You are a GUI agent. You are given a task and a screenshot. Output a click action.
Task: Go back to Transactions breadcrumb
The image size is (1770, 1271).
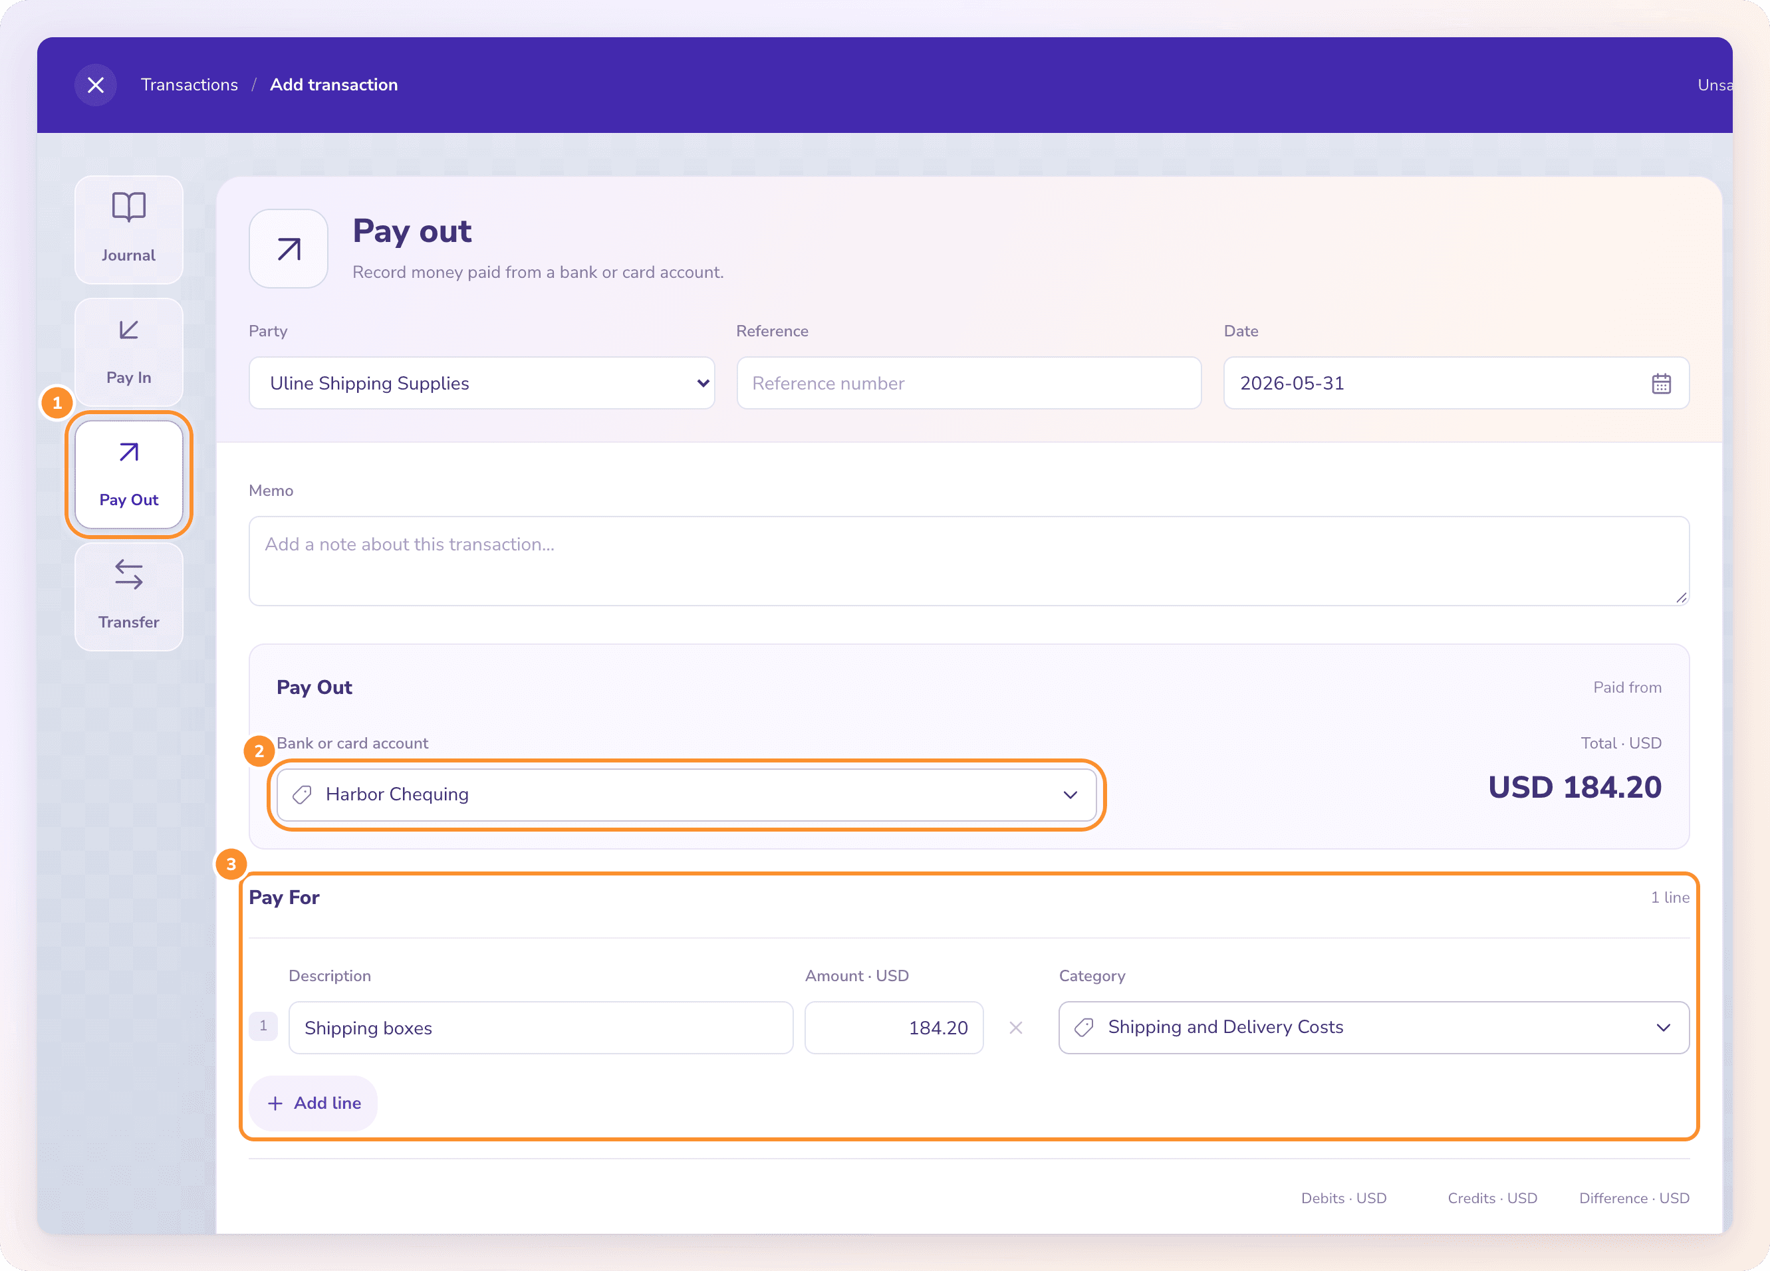point(190,84)
